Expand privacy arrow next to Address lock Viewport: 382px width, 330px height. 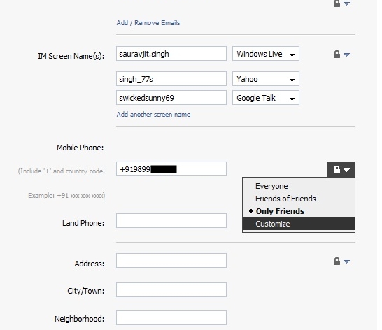[347, 261]
